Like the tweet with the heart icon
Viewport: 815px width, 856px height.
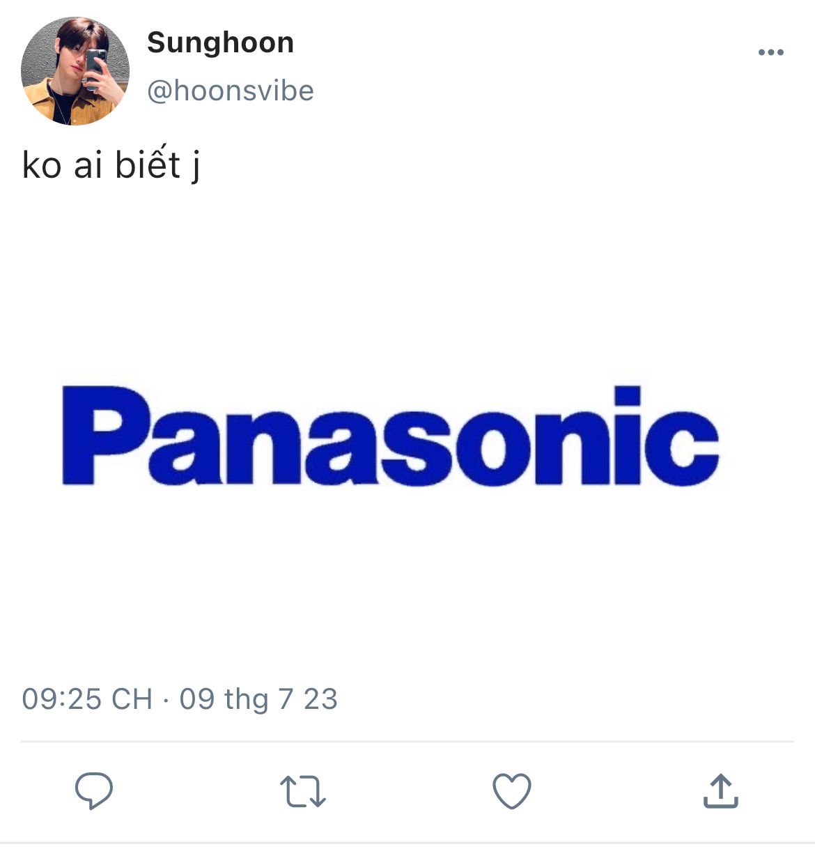click(x=512, y=791)
